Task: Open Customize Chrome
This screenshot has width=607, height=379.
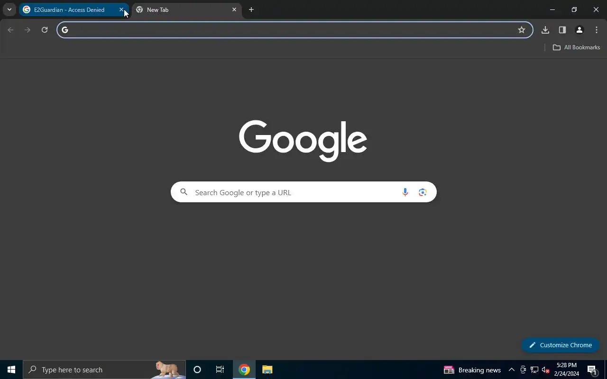Action: (x=561, y=345)
